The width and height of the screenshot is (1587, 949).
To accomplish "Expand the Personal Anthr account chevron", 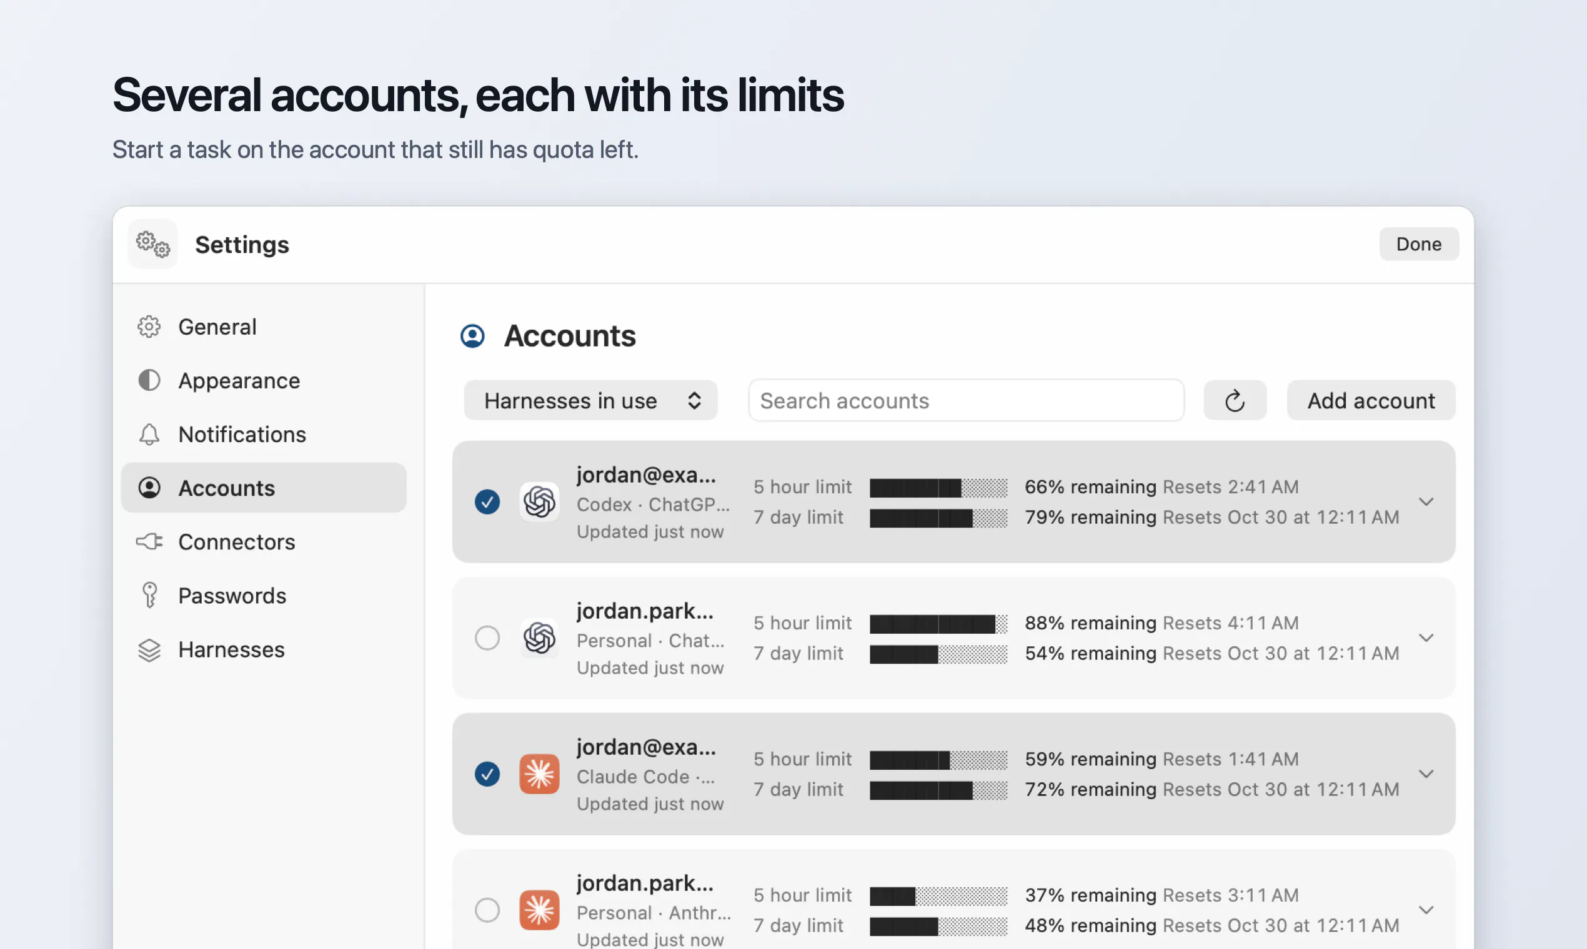I will coord(1426,910).
